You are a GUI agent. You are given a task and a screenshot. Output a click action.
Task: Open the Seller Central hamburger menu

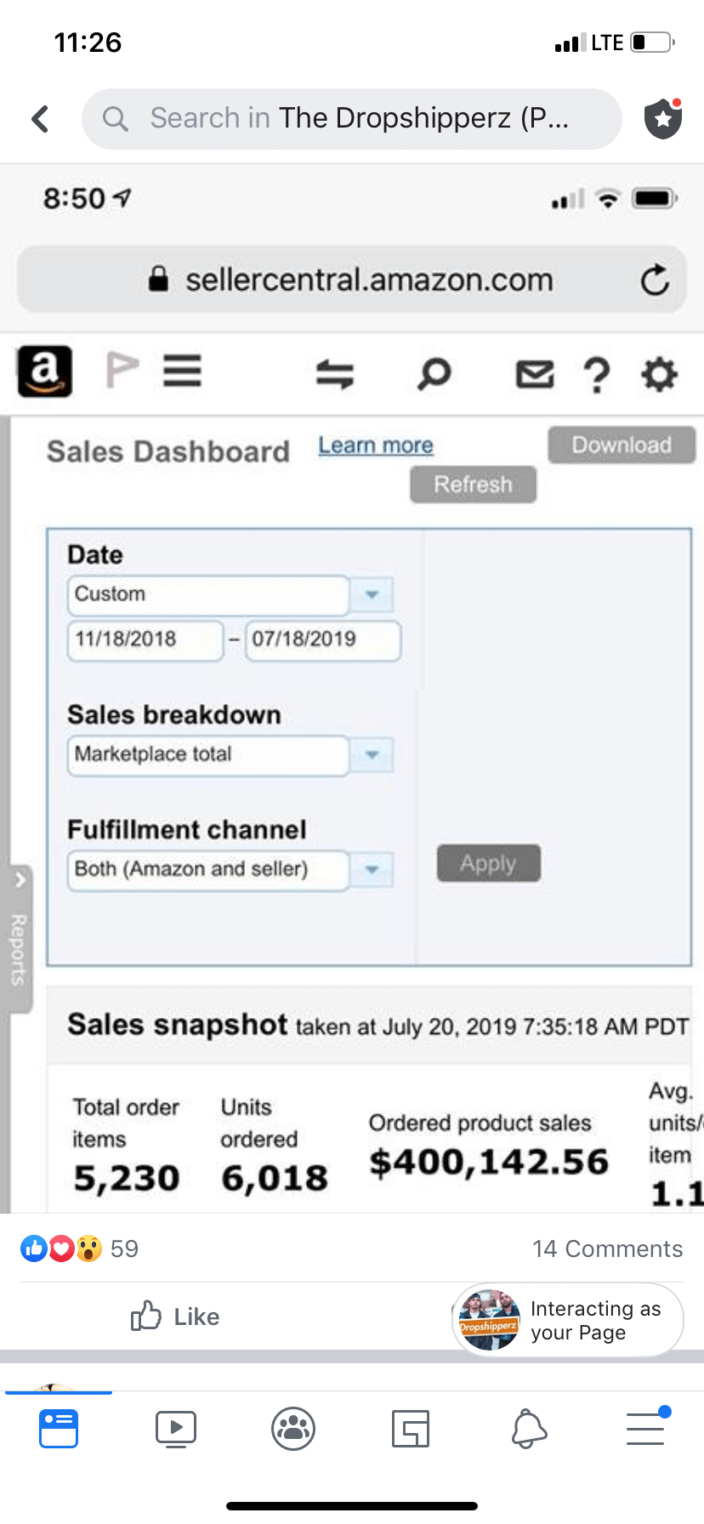[183, 372]
